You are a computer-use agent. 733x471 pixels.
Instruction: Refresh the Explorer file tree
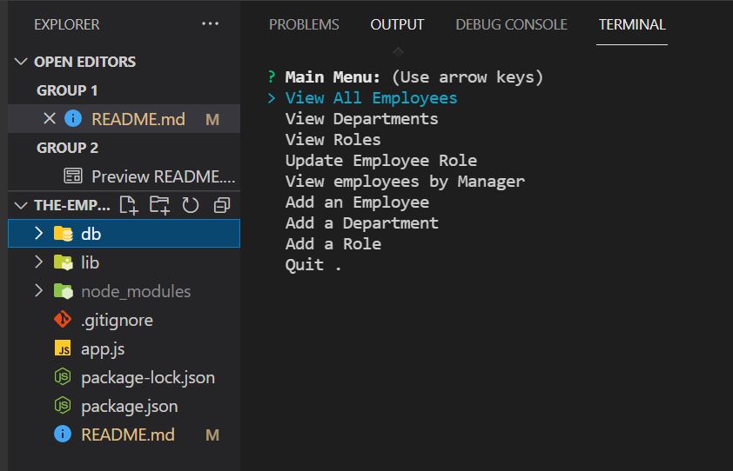191,205
